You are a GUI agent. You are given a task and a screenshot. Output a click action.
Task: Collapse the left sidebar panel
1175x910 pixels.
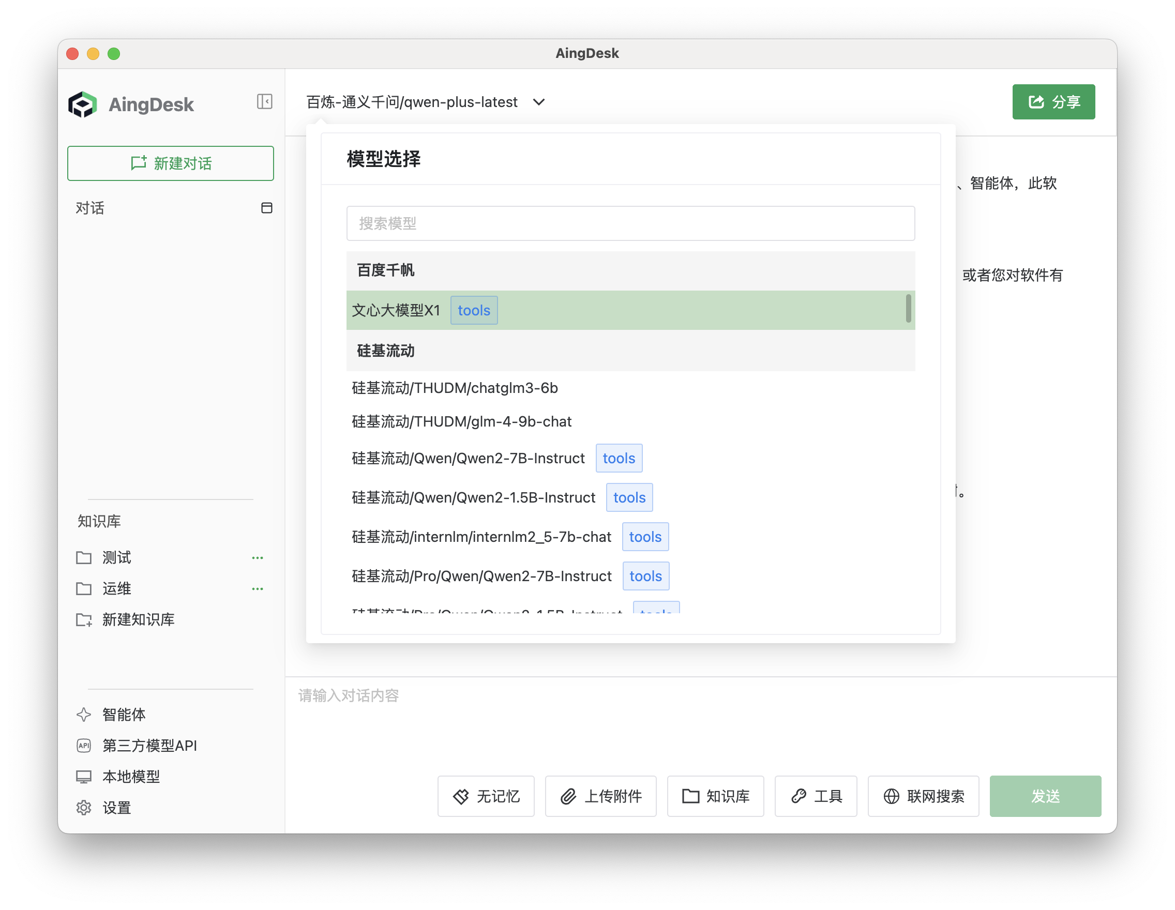pos(265,102)
